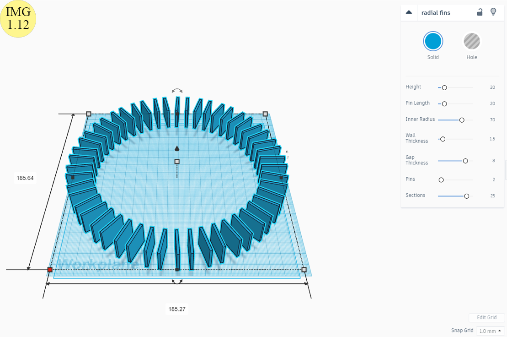The image size is (507, 337).
Task: Click the Height slider handle
Action: pyautogui.click(x=444, y=88)
